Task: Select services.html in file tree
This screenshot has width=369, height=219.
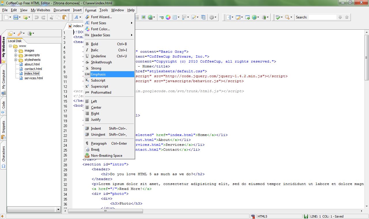Action: coord(33,78)
